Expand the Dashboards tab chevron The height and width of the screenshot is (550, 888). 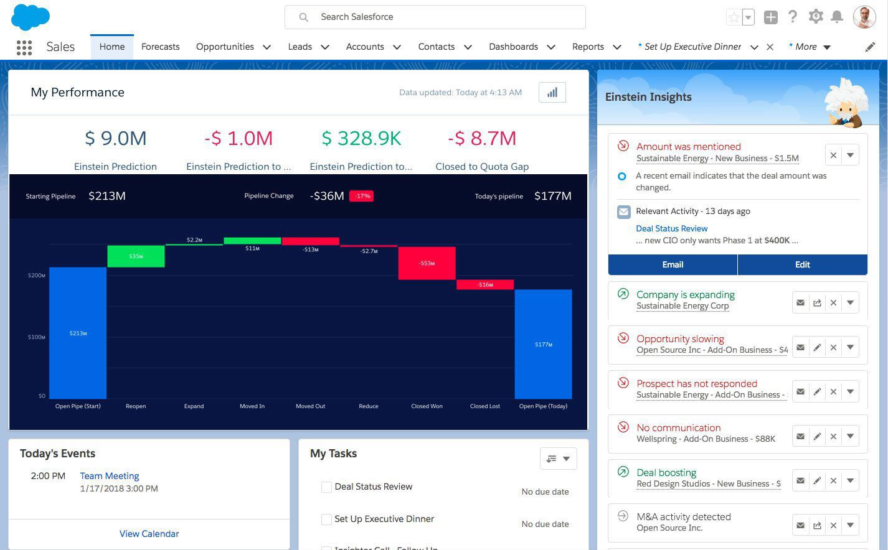pos(551,47)
